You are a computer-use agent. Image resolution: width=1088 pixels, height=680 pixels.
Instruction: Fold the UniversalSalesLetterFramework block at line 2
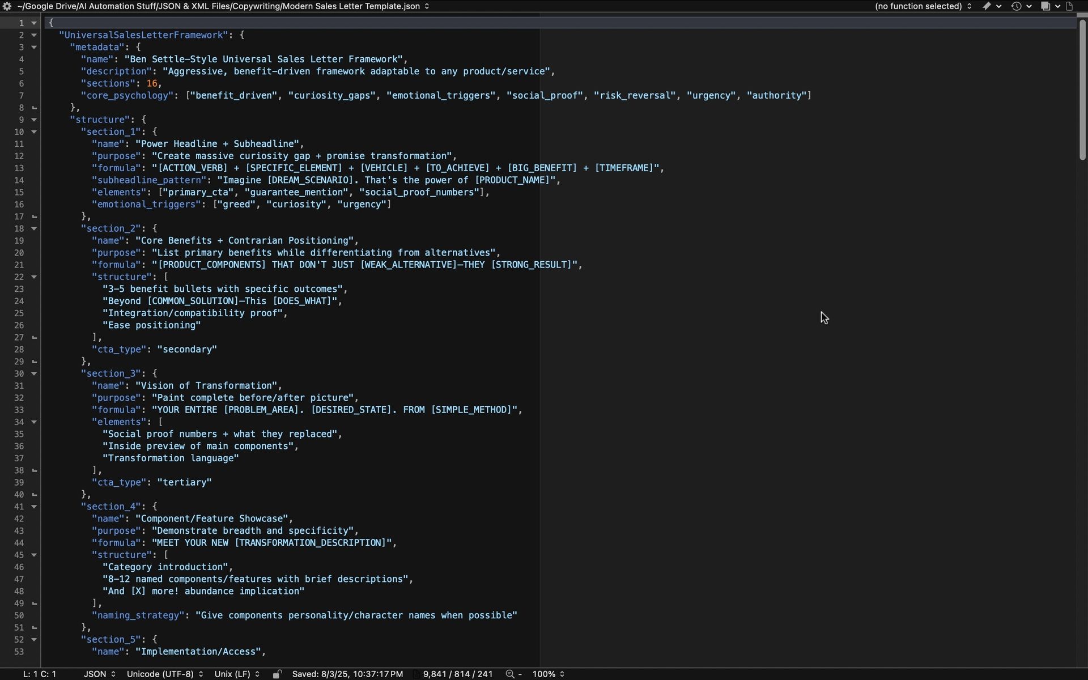tap(34, 35)
